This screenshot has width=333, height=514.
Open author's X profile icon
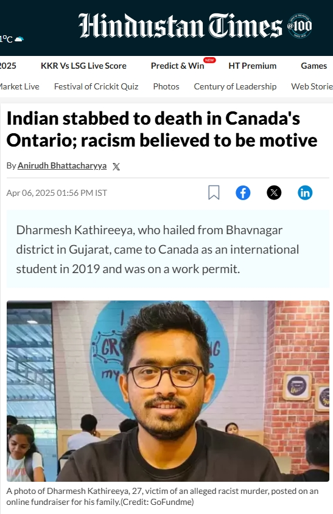coord(116,167)
